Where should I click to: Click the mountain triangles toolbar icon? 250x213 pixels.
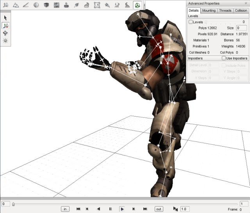pyautogui.click(x=16, y=5)
